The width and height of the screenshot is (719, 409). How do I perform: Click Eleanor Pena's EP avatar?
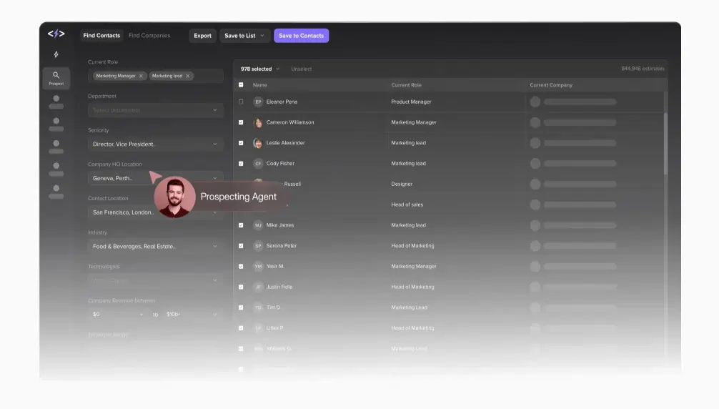coord(258,102)
